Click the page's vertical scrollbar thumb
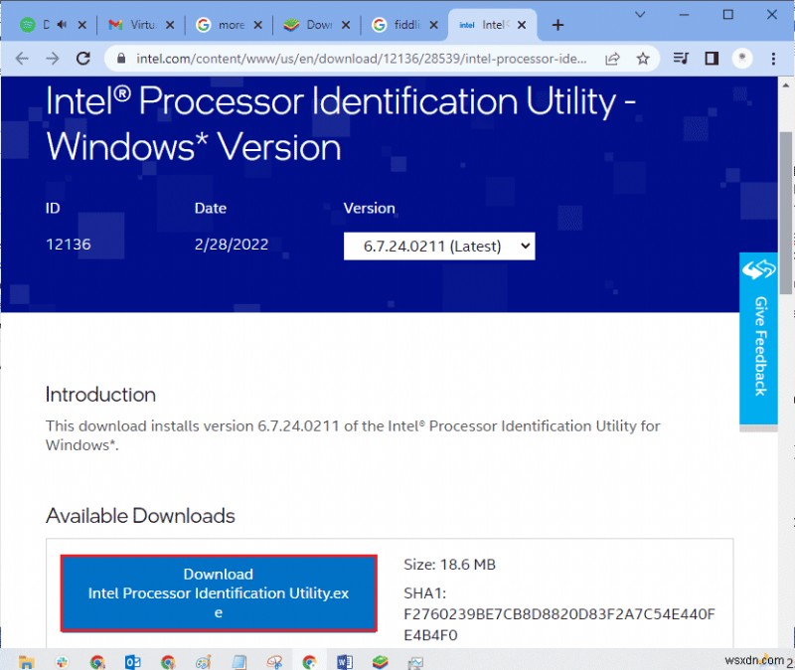Viewport: 795px width, 670px height. 786,213
